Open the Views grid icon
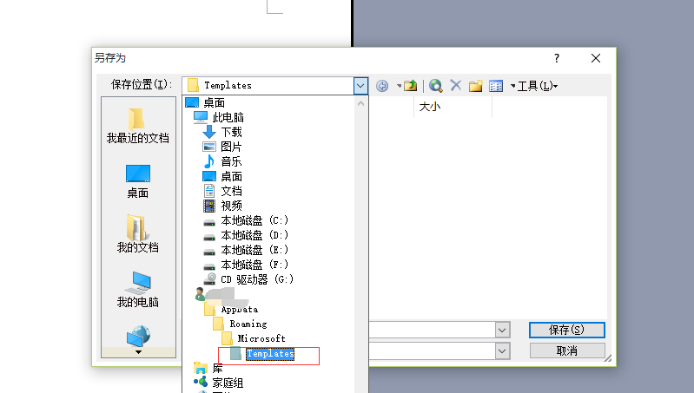This screenshot has height=393, width=694. [x=496, y=86]
